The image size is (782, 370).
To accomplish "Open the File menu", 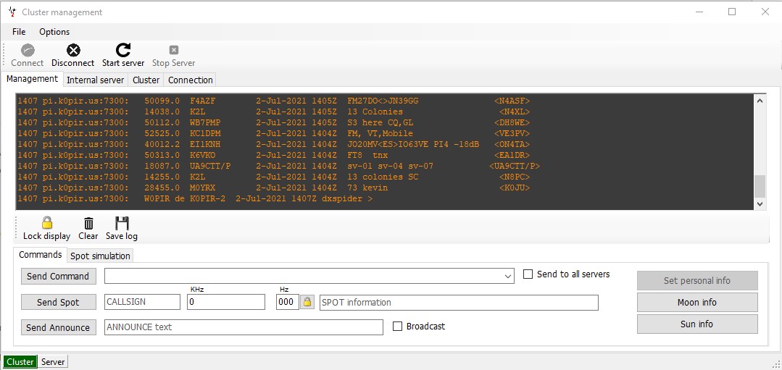I will (19, 32).
